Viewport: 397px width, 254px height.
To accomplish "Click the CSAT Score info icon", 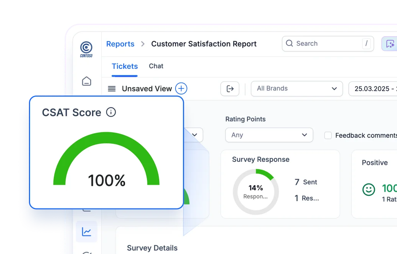I will click(111, 112).
